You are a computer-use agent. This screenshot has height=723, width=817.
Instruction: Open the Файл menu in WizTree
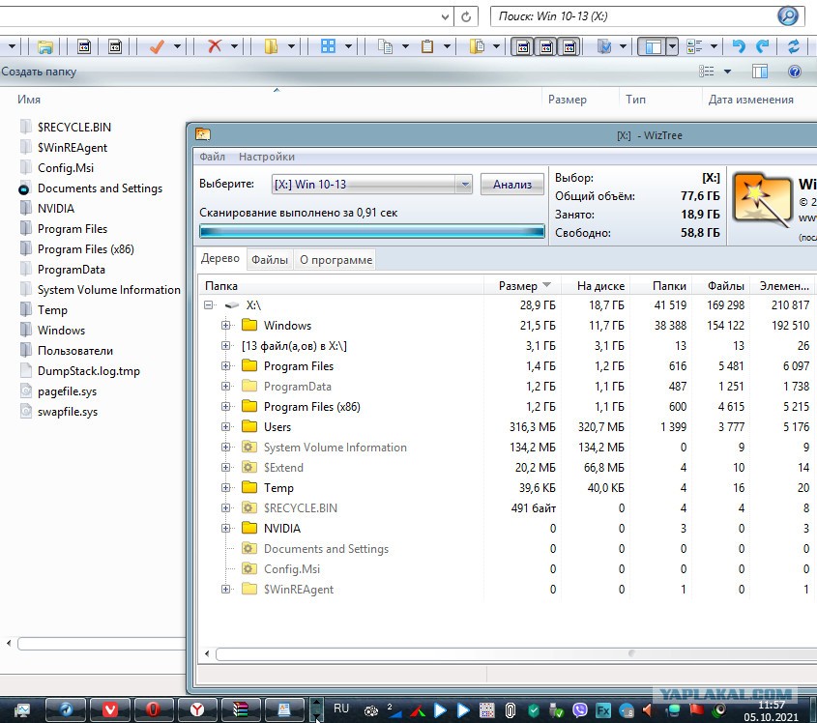(212, 157)
